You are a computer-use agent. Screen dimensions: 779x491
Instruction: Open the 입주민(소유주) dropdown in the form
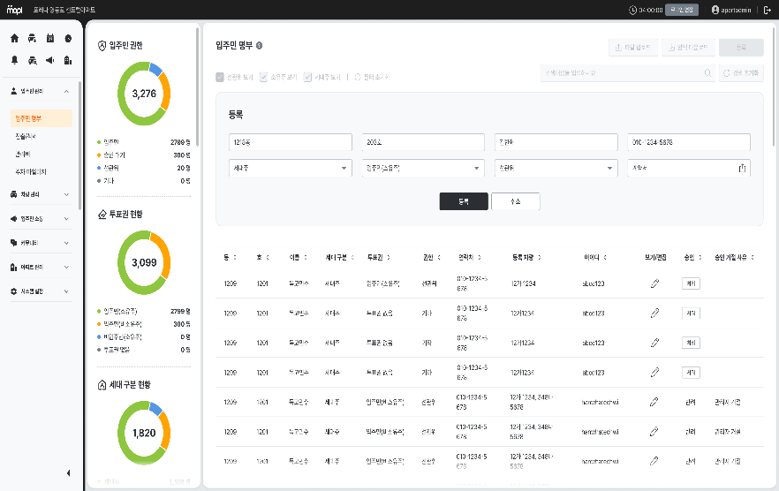pos(423,168)
